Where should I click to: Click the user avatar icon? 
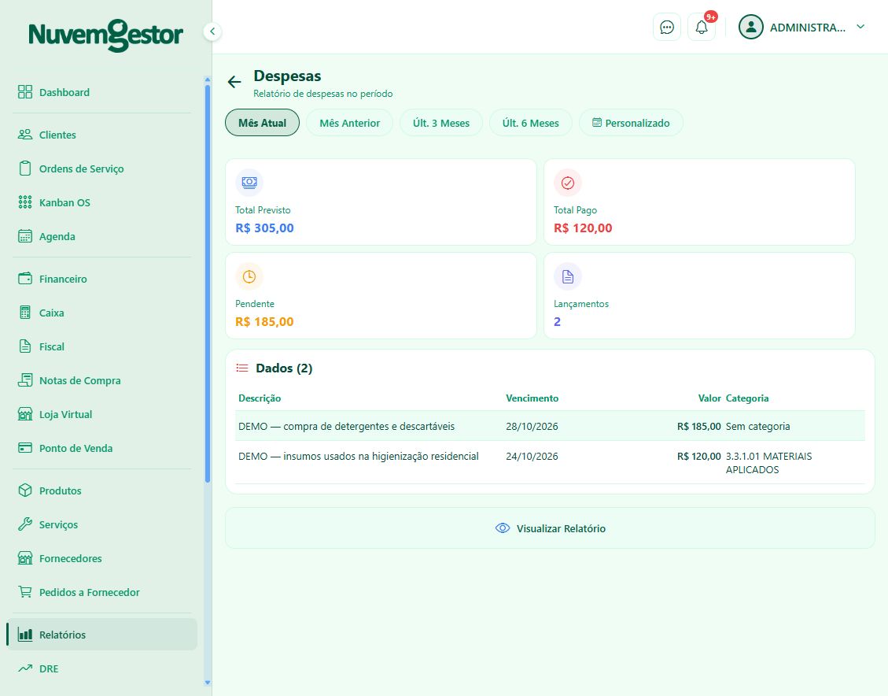coord(751,28)
